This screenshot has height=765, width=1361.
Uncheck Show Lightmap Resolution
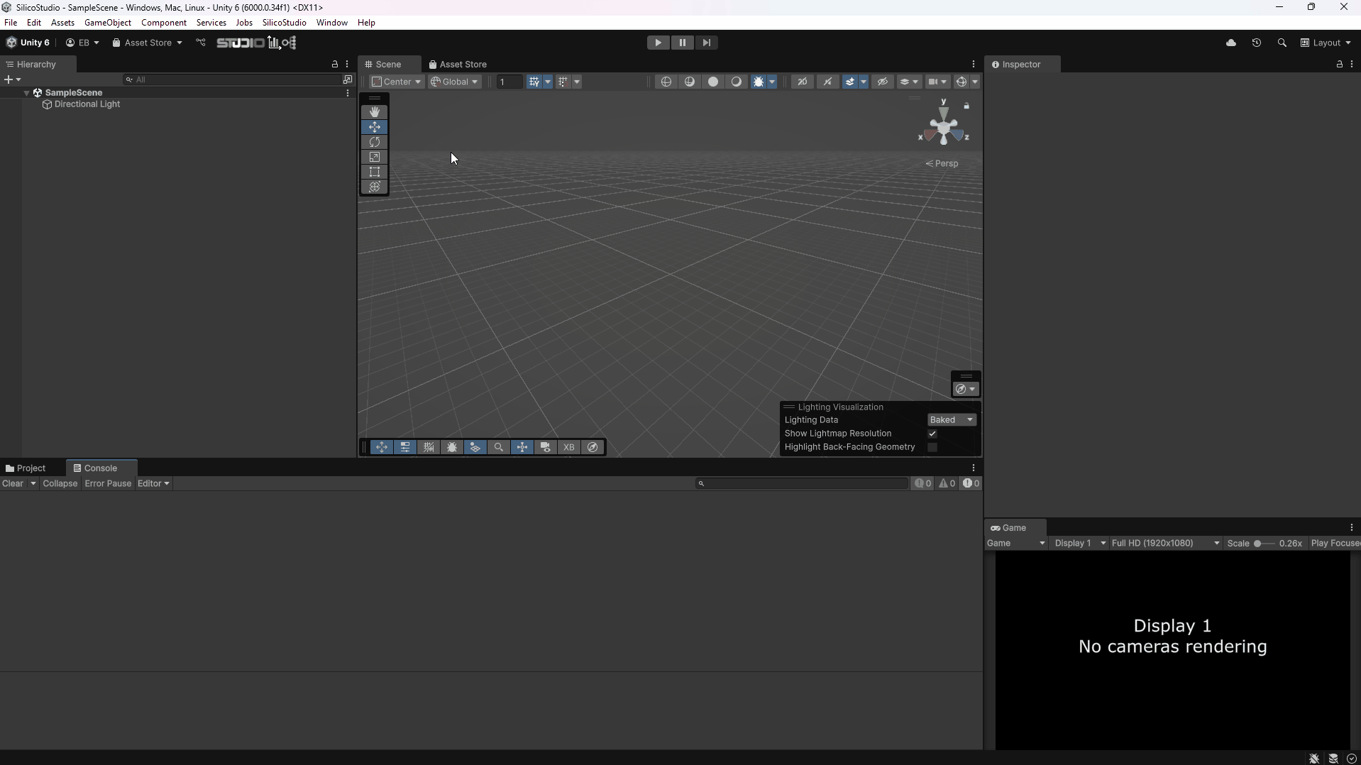pos(932,434)
